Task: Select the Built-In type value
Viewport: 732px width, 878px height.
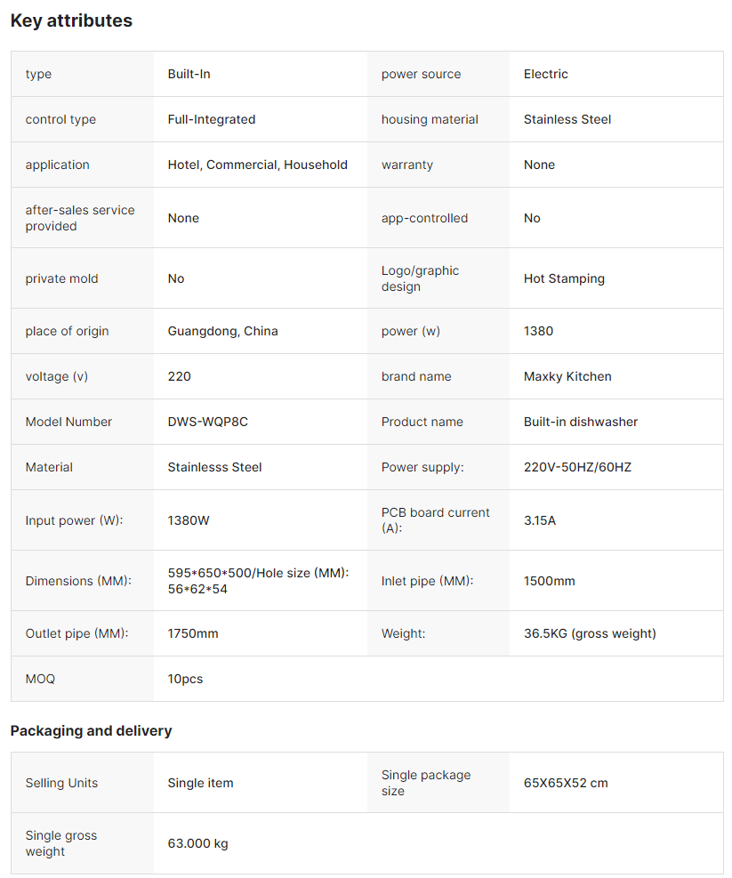Action: click(x=189, y=74)
